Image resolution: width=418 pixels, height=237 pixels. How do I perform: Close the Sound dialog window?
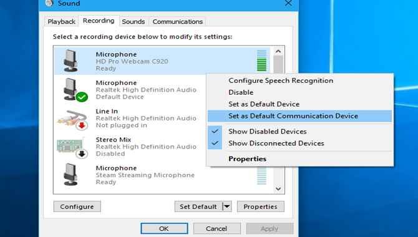(x=288, y=3)
